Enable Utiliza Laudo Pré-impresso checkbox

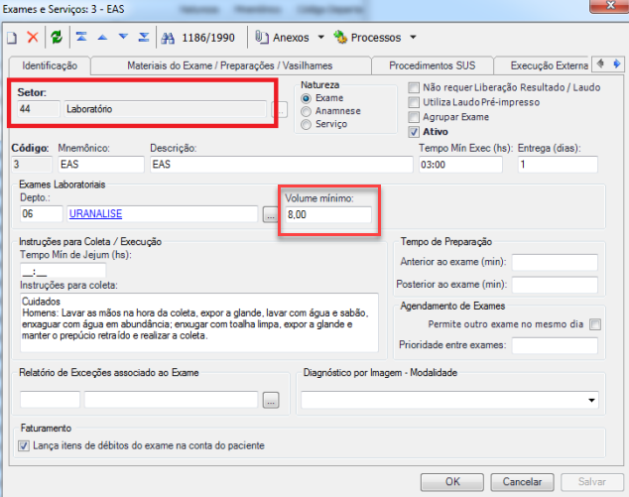point(414,102)
